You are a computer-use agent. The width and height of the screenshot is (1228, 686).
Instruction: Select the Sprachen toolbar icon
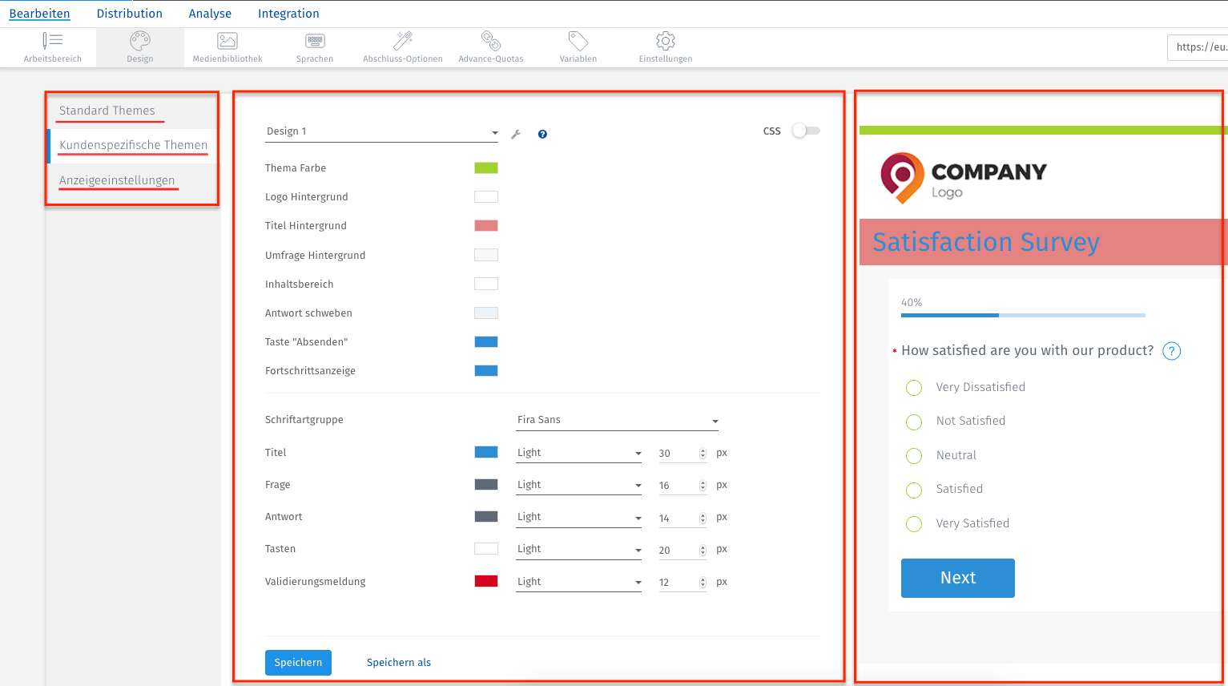pos(314,46)
